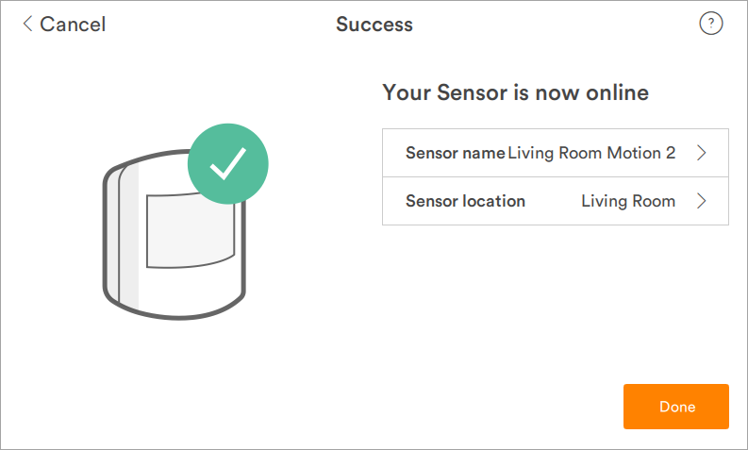Click the "Success" page title
Screen dimensions: 748x450
point(374,25)
